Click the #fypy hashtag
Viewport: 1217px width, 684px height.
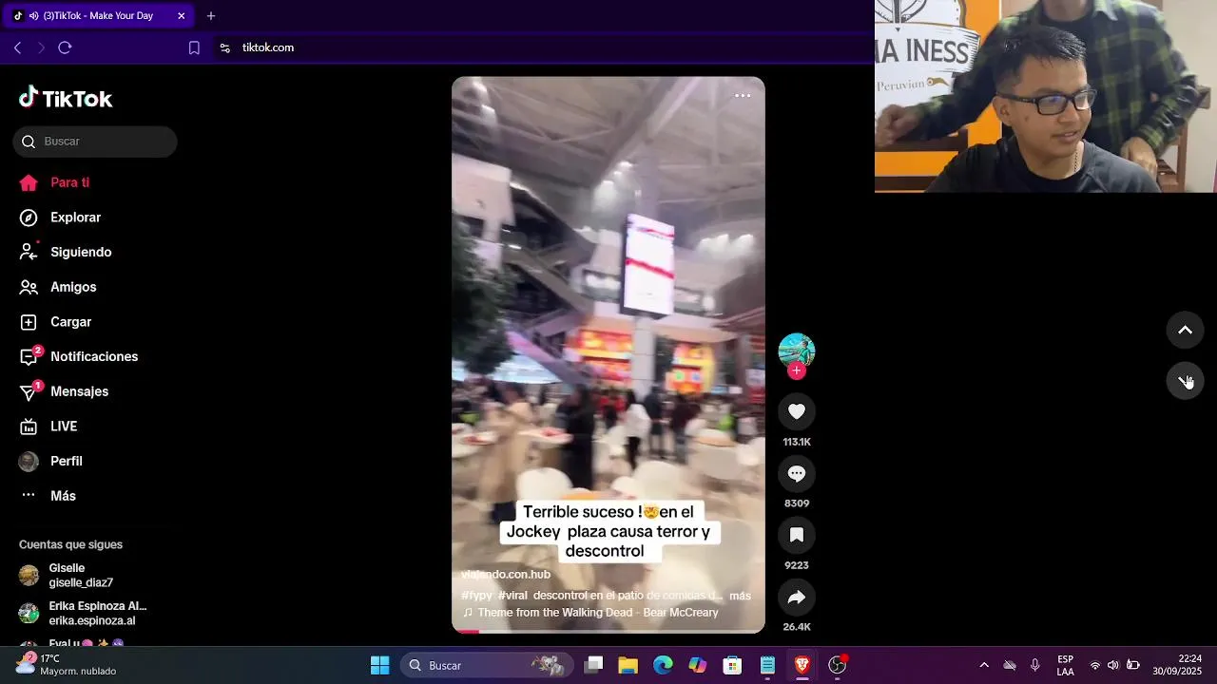pos(477,596)
